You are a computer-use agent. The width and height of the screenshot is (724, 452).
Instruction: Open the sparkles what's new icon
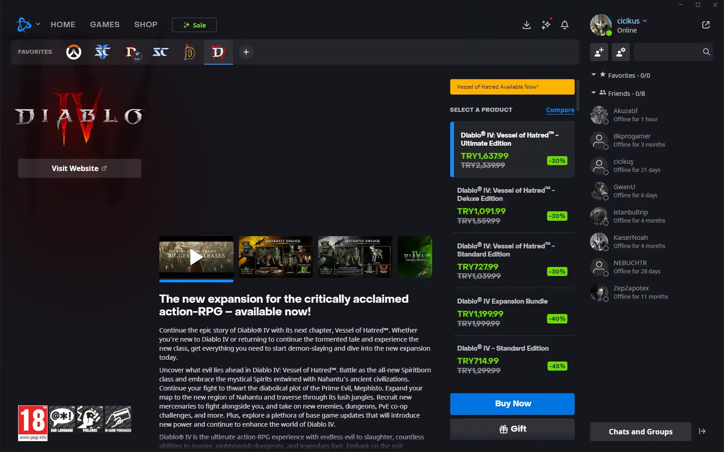coord(546,24)
